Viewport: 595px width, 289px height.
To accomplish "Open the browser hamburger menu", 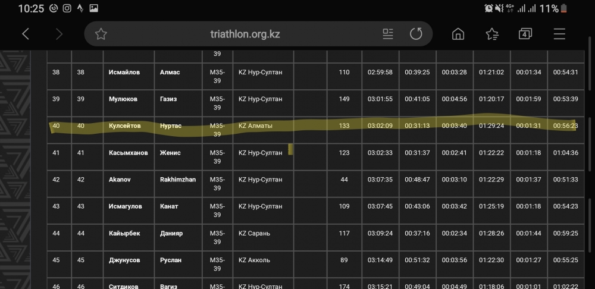I will tap(559, 34).
